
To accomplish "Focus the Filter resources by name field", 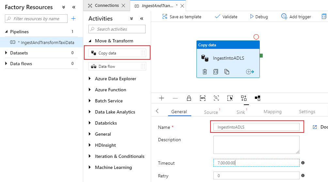I will 36,19.
